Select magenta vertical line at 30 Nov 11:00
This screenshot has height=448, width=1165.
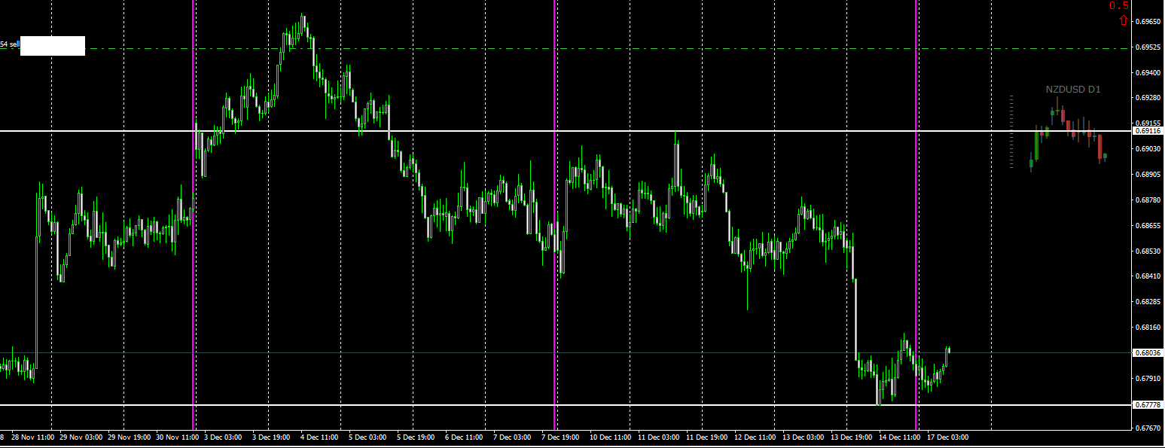pos(194,215)
